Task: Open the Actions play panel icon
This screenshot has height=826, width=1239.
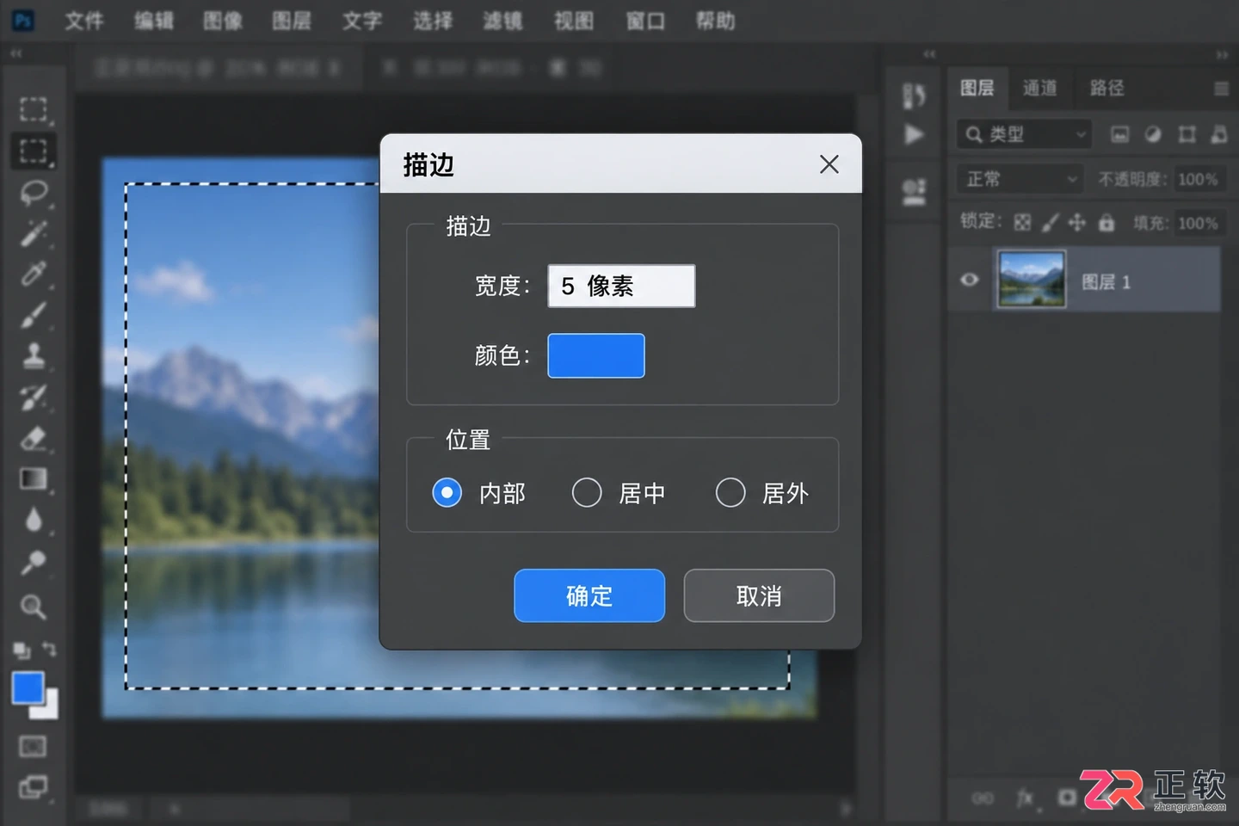Action: click(x=914, y=135)
